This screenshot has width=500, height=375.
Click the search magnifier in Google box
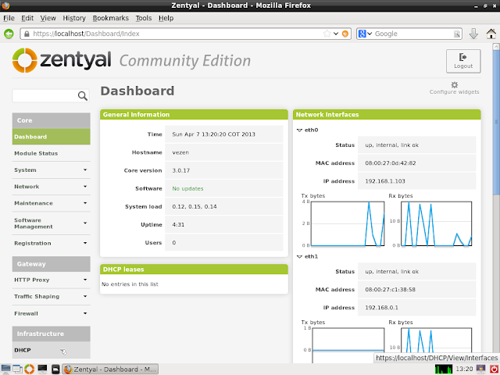pos(457,34)
